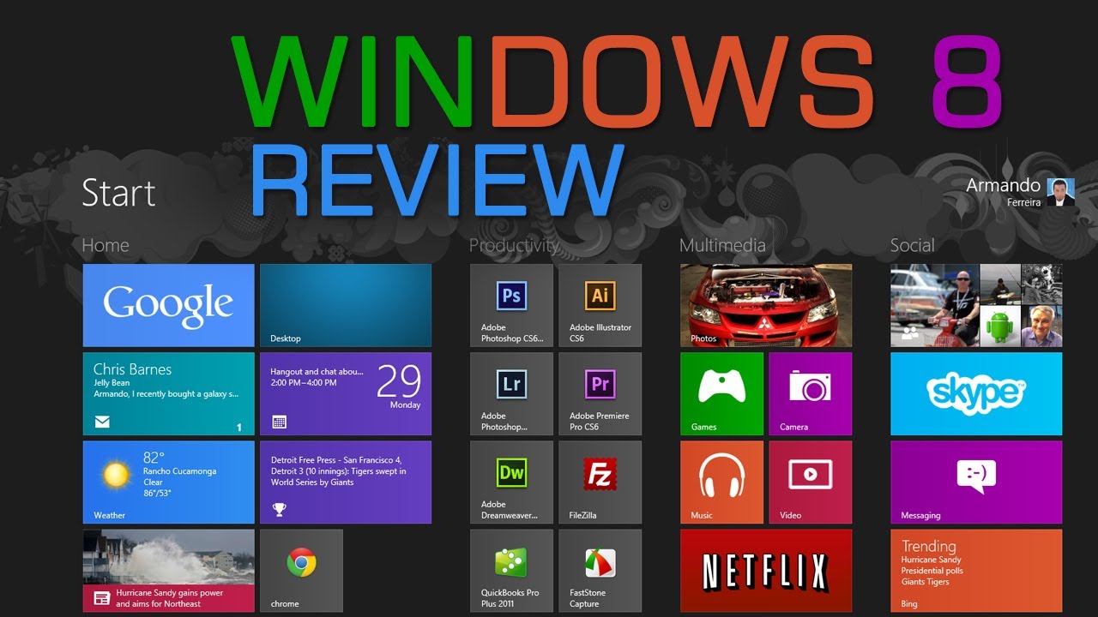Select the Productivity group heading
This screenshot has height=617, width=1098.
click(514, 245)
